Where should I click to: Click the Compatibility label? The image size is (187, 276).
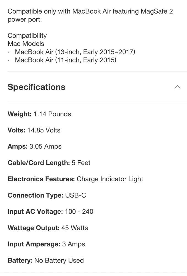(x=27, y=36)
